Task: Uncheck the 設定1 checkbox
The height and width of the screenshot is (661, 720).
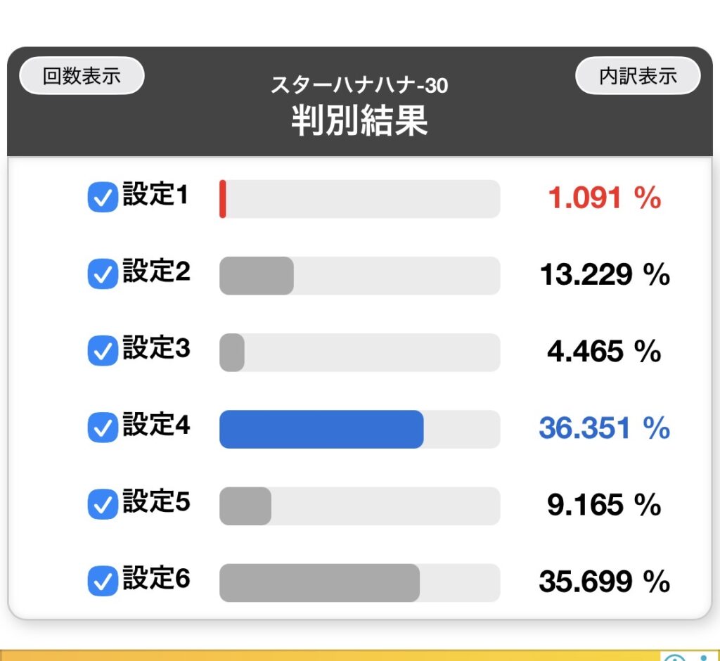Action: (103, 199)
